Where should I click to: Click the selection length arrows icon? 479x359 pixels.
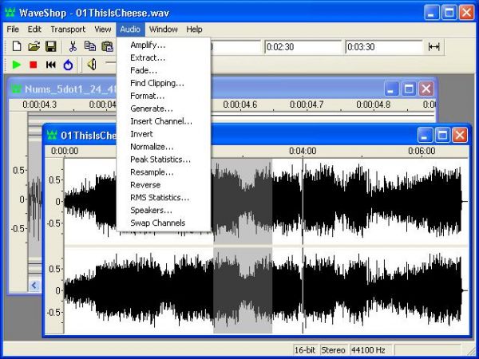tap(433, 47)
